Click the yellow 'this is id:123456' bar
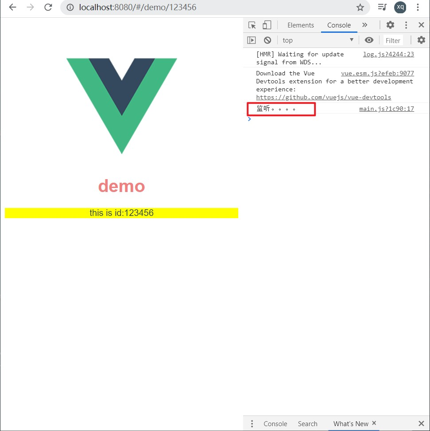This screenshot has height=431, width=430. tap(121, 213)
